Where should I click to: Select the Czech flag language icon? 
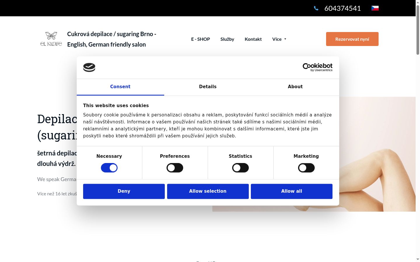[375, 8]
